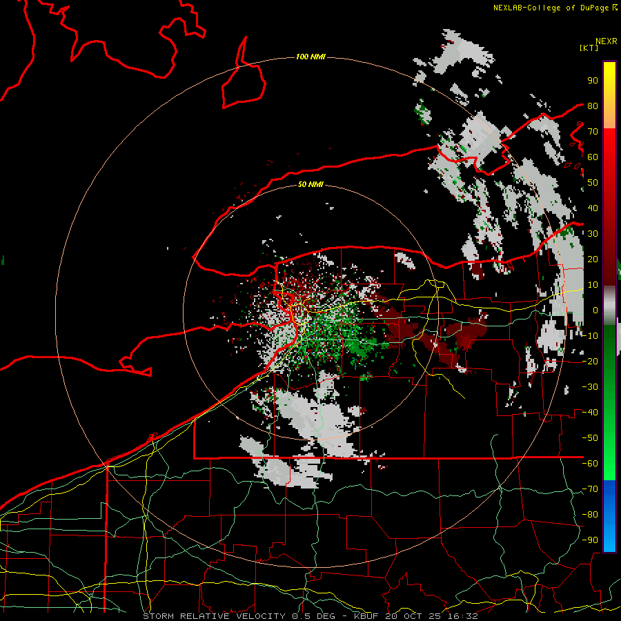Click the "-20" scale value

pos(590,361)
